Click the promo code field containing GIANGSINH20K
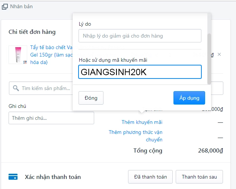Image resolution: width=236 pixels, height=189 pixels. pyautogui.click(x=140, y=72)
